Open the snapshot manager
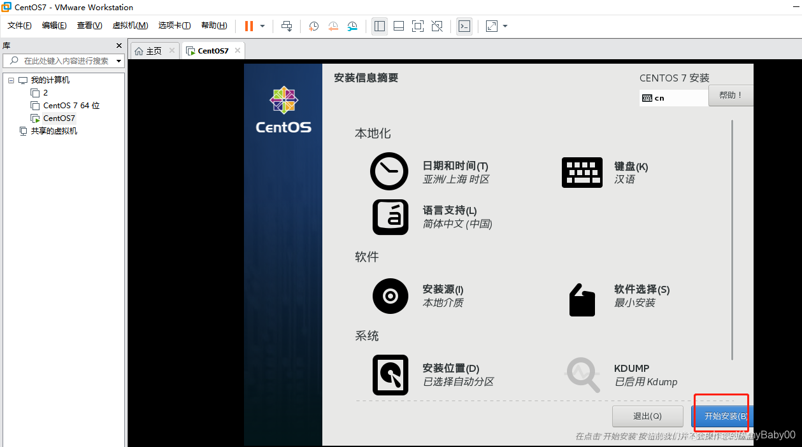Viewport: 802px width, 447px height. click(x=352, y=26)
